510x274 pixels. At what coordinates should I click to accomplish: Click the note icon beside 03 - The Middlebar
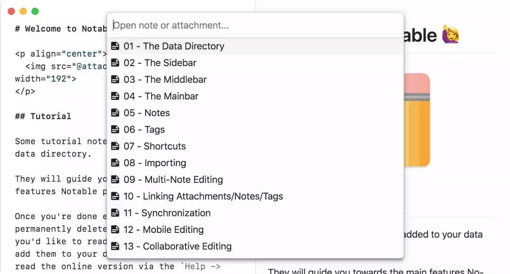pos(115,79)
